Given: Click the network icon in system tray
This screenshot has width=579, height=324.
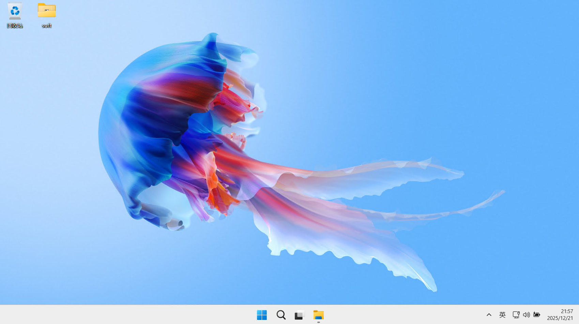Looking at the screenshot, I should point(516,315).
